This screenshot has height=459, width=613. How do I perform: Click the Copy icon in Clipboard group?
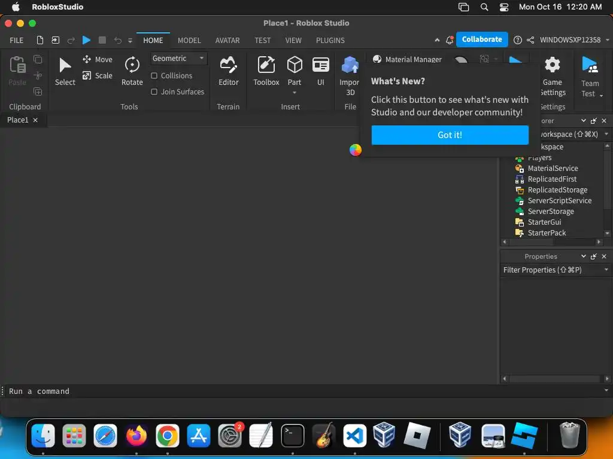(38, 59)
